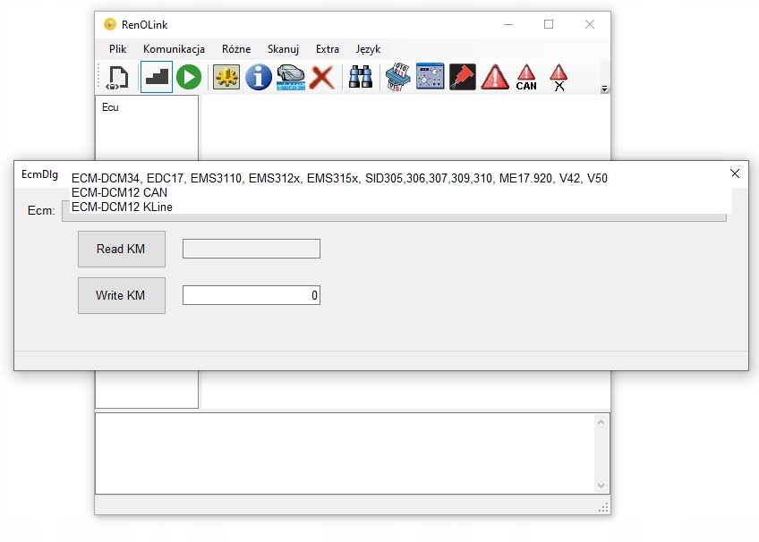Click the green play start icon
The width and height of the screenshot is (759, 542).
pos(189,77)
